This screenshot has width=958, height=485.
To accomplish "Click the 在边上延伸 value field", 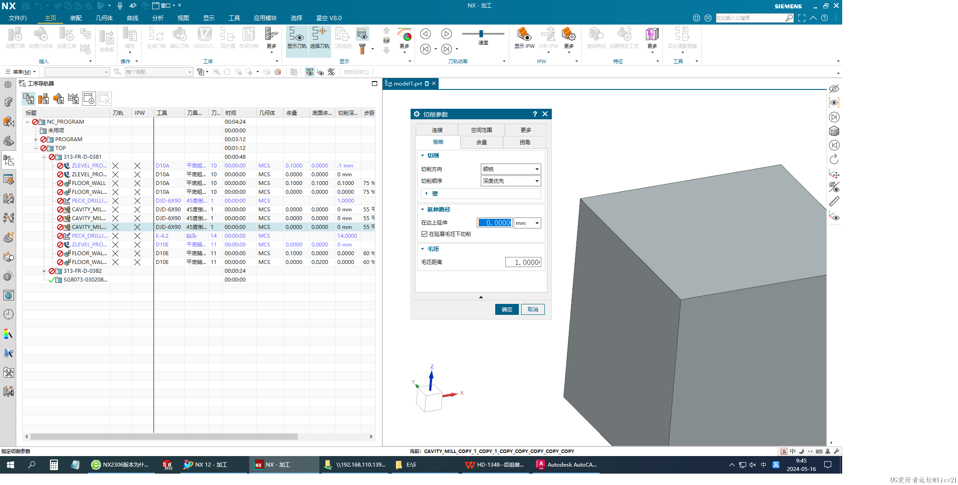I will tap(495, 223).
